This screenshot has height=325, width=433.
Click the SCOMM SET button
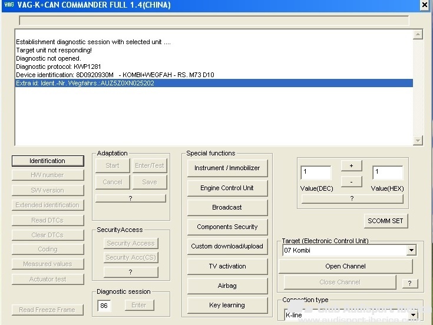click(x=385, y=221)
